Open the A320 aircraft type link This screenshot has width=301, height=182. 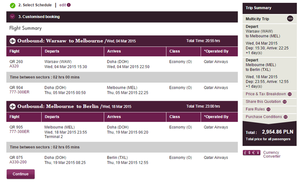tap(14, 66)
